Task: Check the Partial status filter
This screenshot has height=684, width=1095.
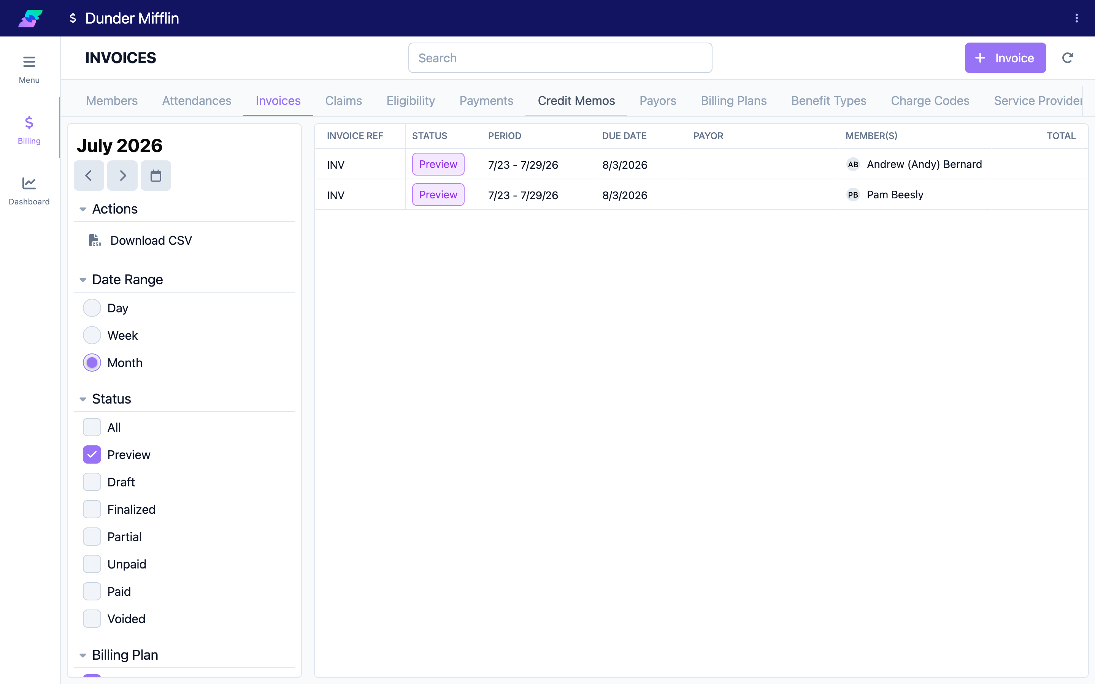Action: [x=92, y=537]
